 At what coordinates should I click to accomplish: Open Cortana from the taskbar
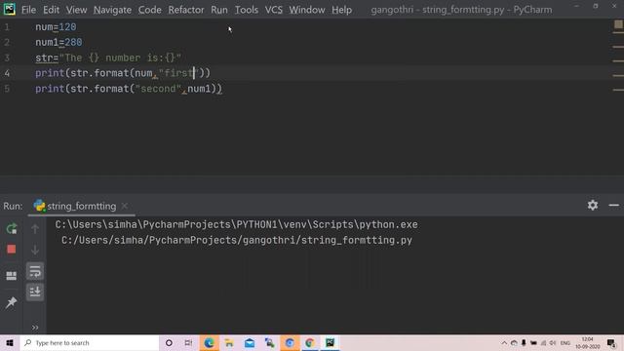point(169,342)
